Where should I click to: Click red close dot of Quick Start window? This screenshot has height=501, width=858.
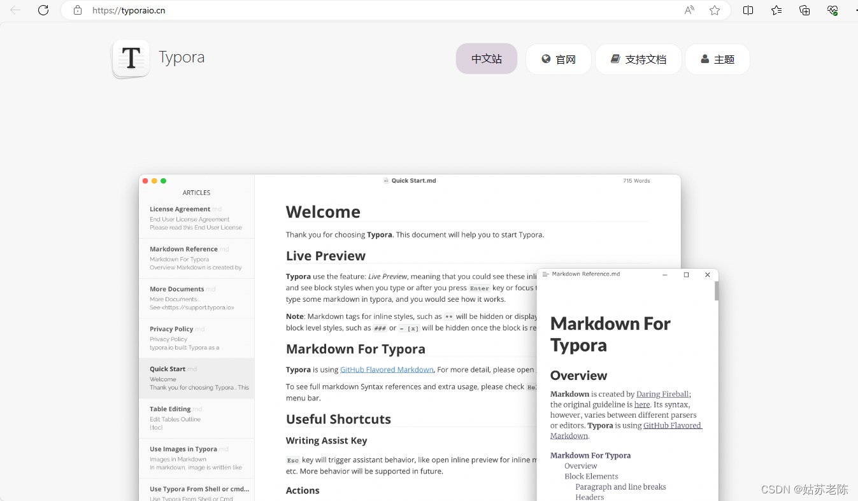tap(145, 181)
